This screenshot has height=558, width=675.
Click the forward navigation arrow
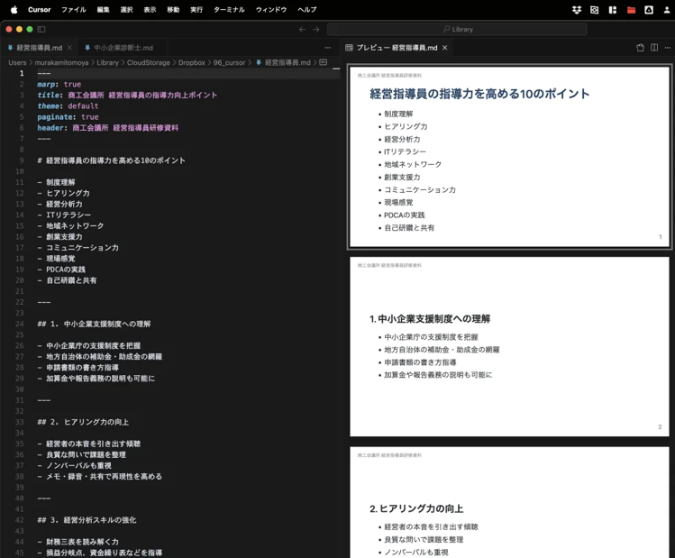click(315, 29)
